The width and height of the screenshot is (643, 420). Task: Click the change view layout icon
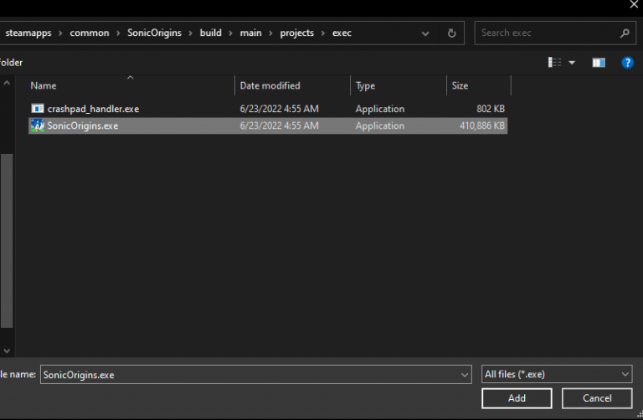tap(554, 63)
